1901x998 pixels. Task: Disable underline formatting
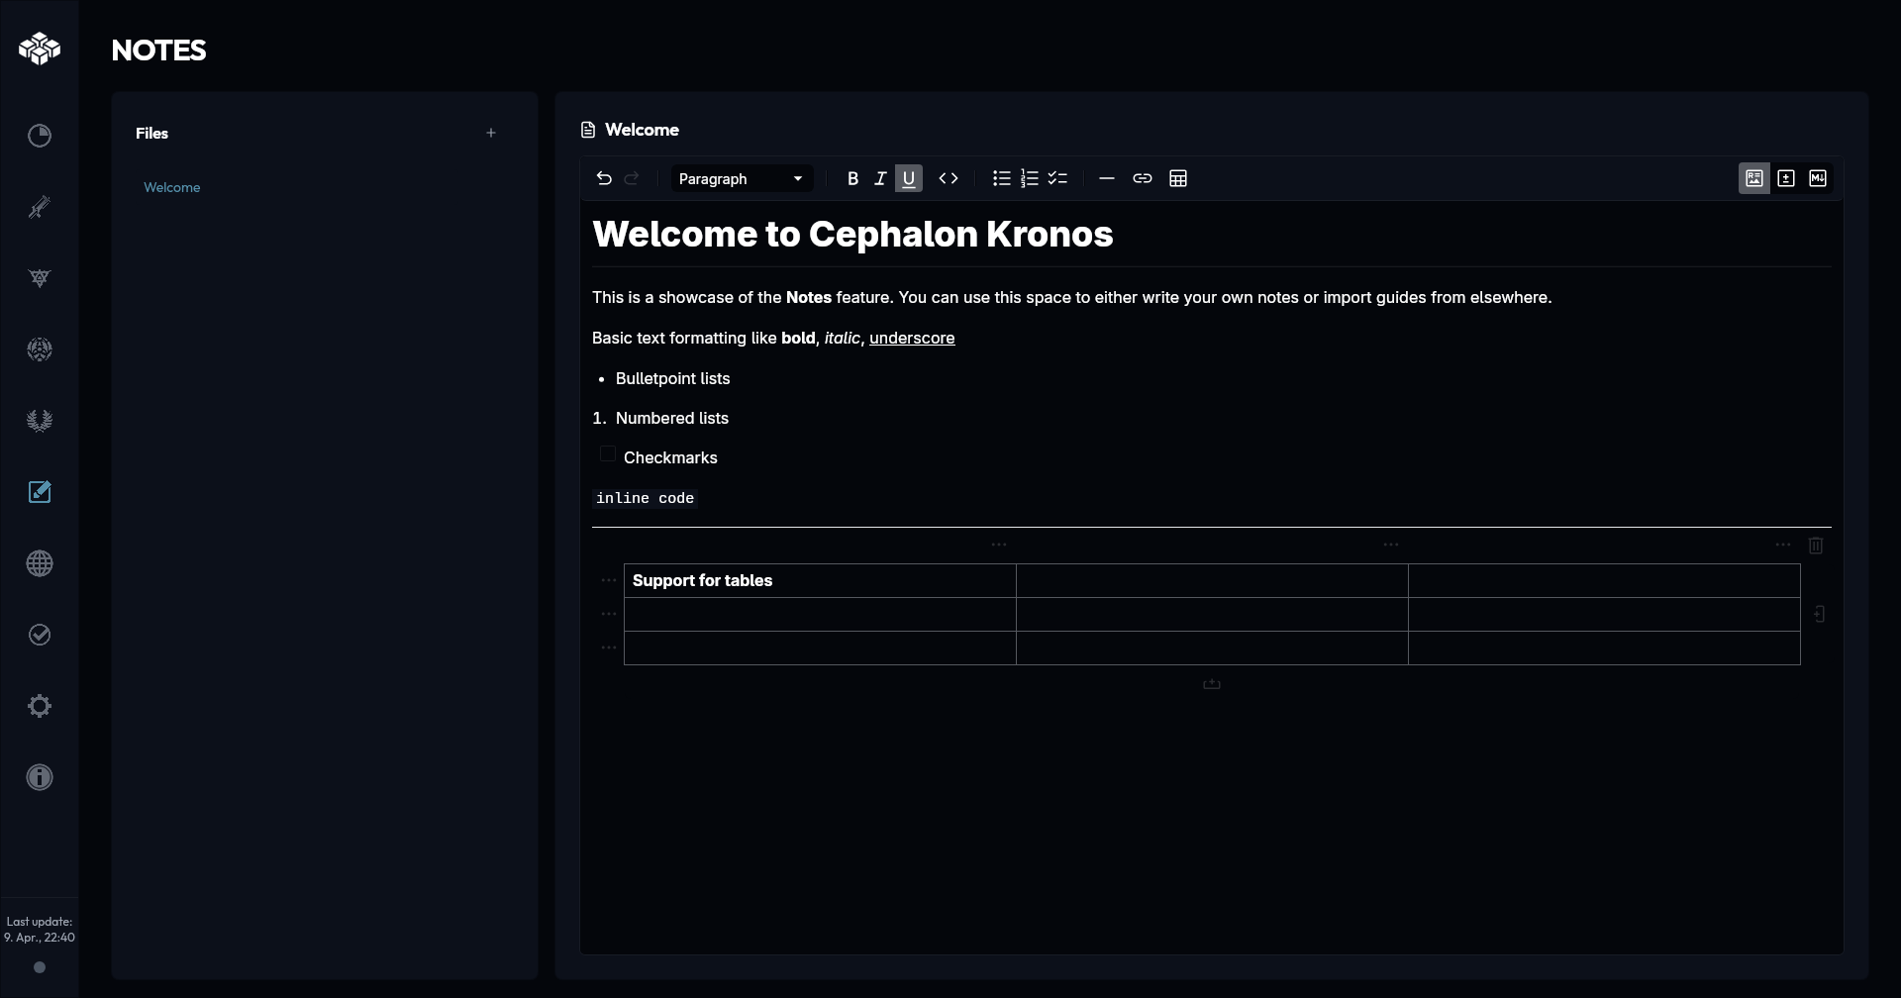coord(908,178)
